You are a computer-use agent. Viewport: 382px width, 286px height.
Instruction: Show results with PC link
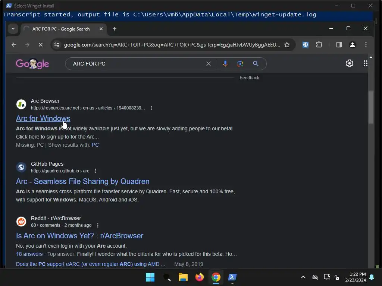pos(95,145)
